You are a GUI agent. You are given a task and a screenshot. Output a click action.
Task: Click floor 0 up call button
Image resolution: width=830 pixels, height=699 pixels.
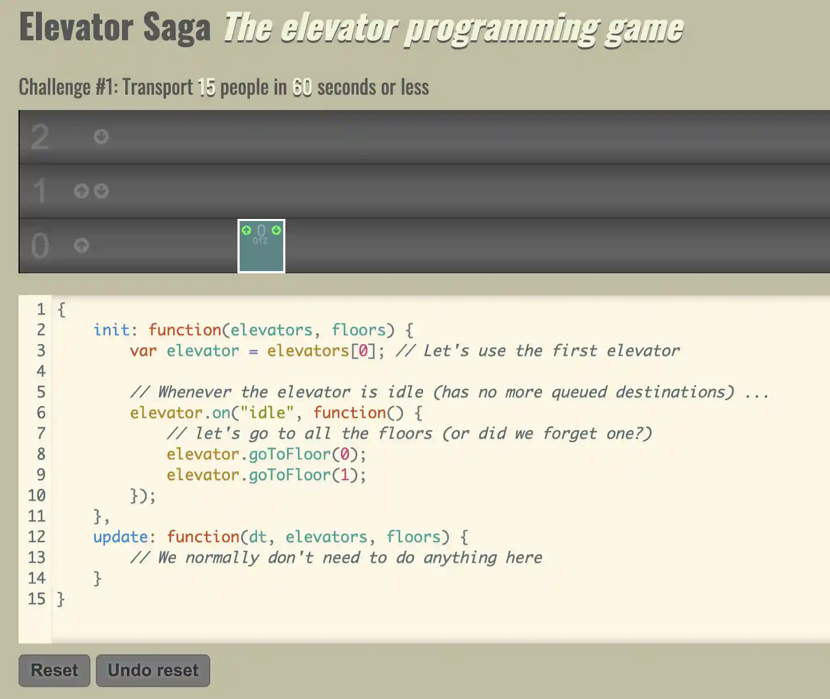(x=81, y=246)
